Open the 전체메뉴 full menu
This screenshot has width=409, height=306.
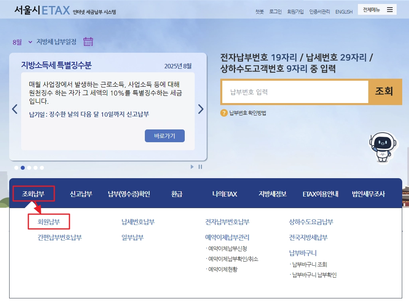coord(377,10)
